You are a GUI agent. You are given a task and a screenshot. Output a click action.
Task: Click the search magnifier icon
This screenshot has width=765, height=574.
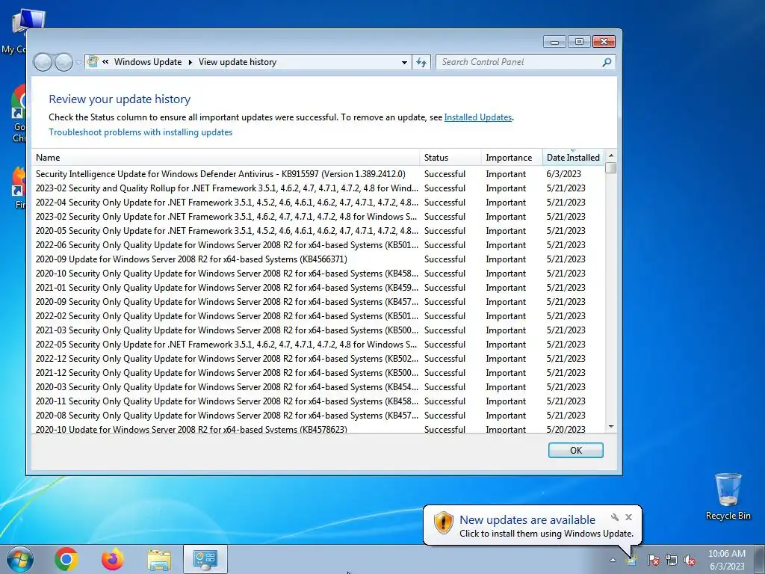point(607,62)
